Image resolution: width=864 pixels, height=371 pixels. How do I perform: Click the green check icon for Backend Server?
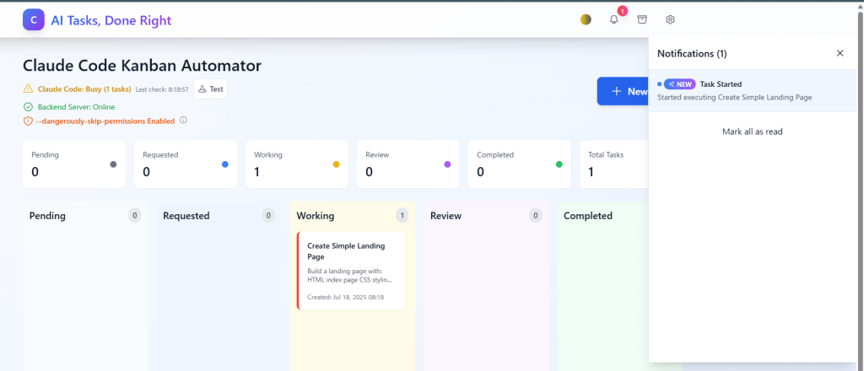pyautogui.click(x=28, y=107)
